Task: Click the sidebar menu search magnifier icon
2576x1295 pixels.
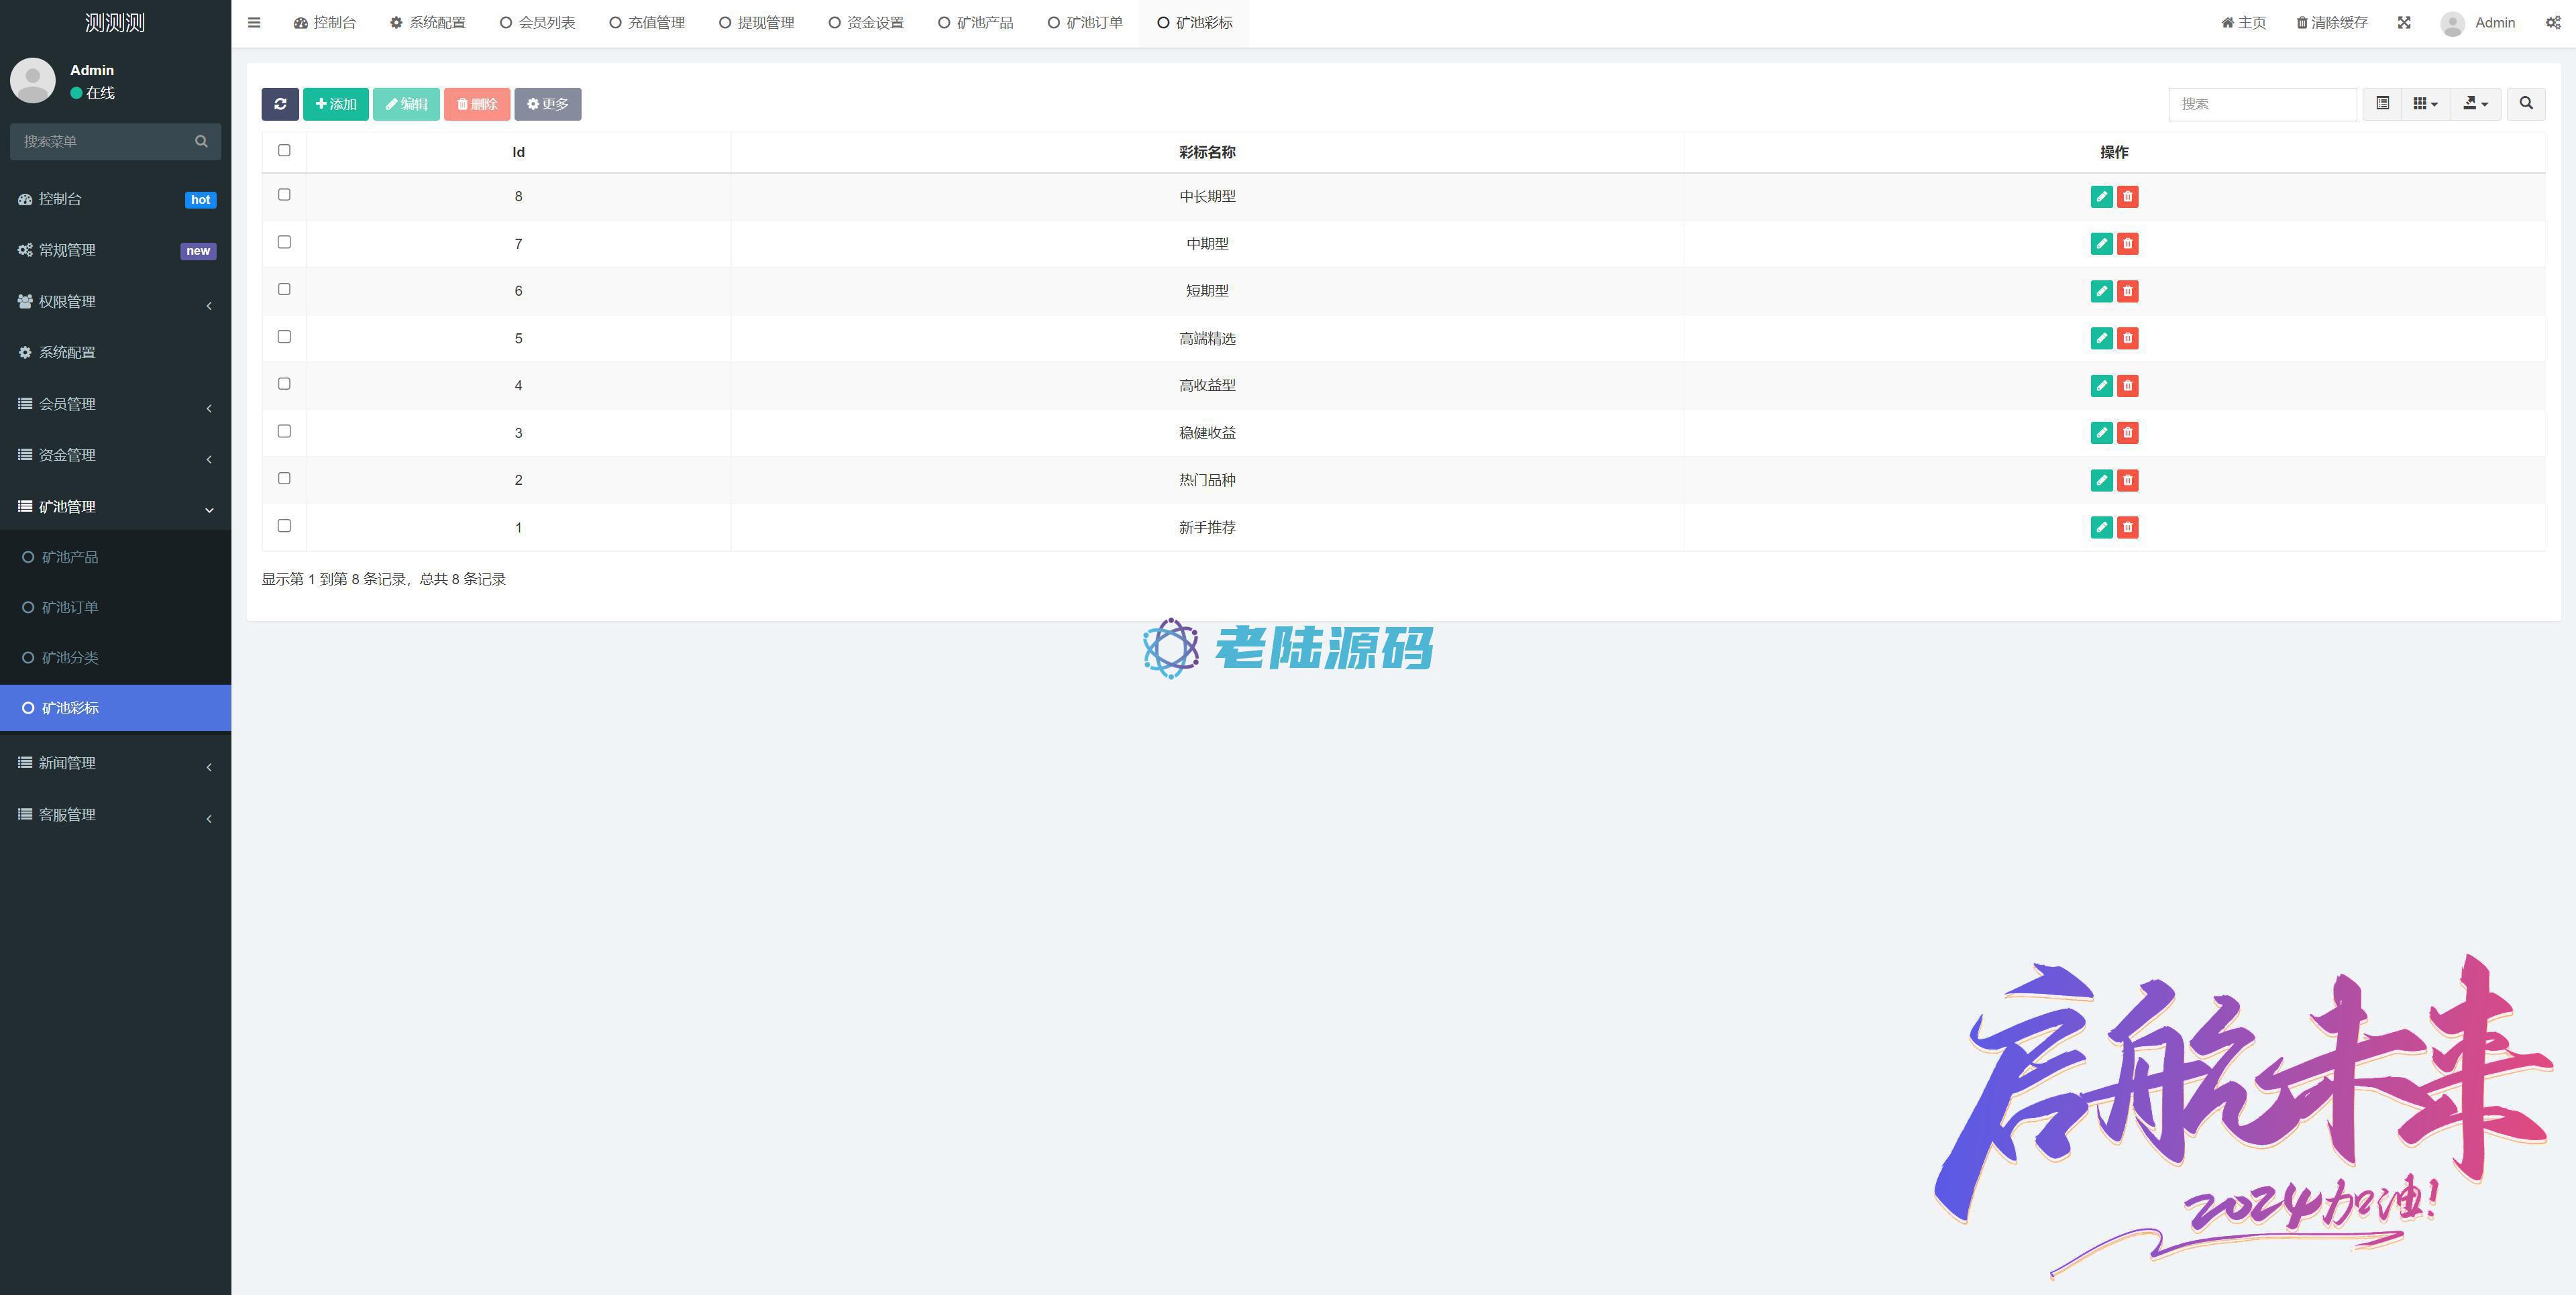Action: click(201, 141)
